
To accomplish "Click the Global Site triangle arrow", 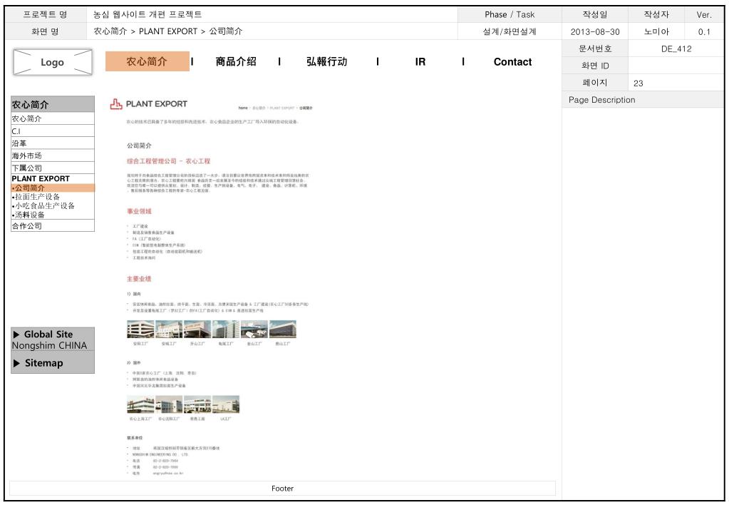I will click(16, 335).
